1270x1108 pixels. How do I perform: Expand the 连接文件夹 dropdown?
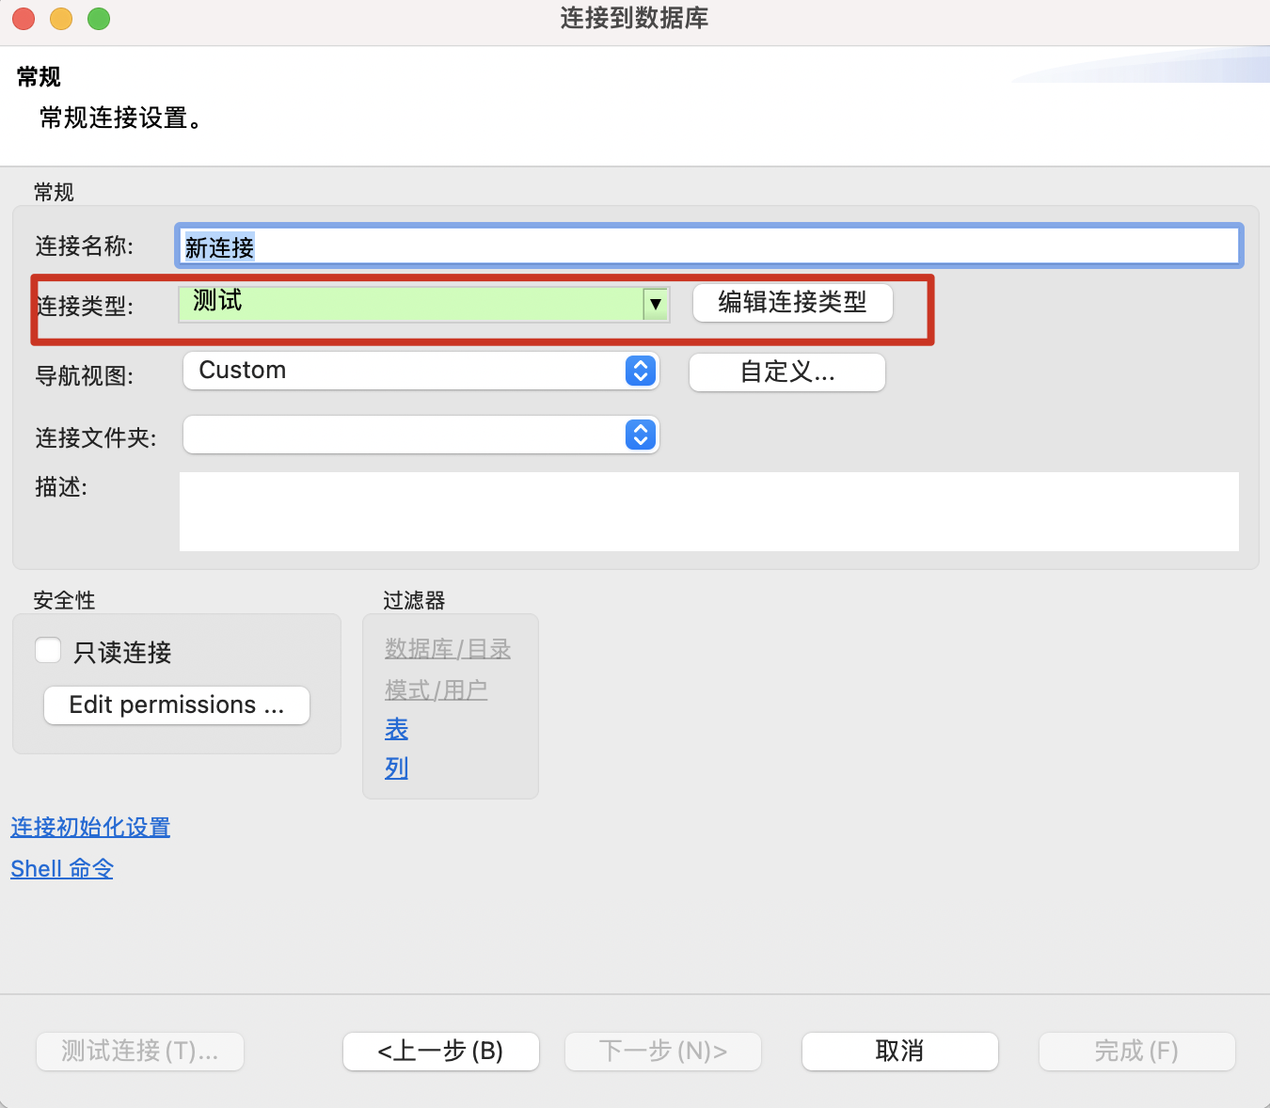(x=640, y=435)
